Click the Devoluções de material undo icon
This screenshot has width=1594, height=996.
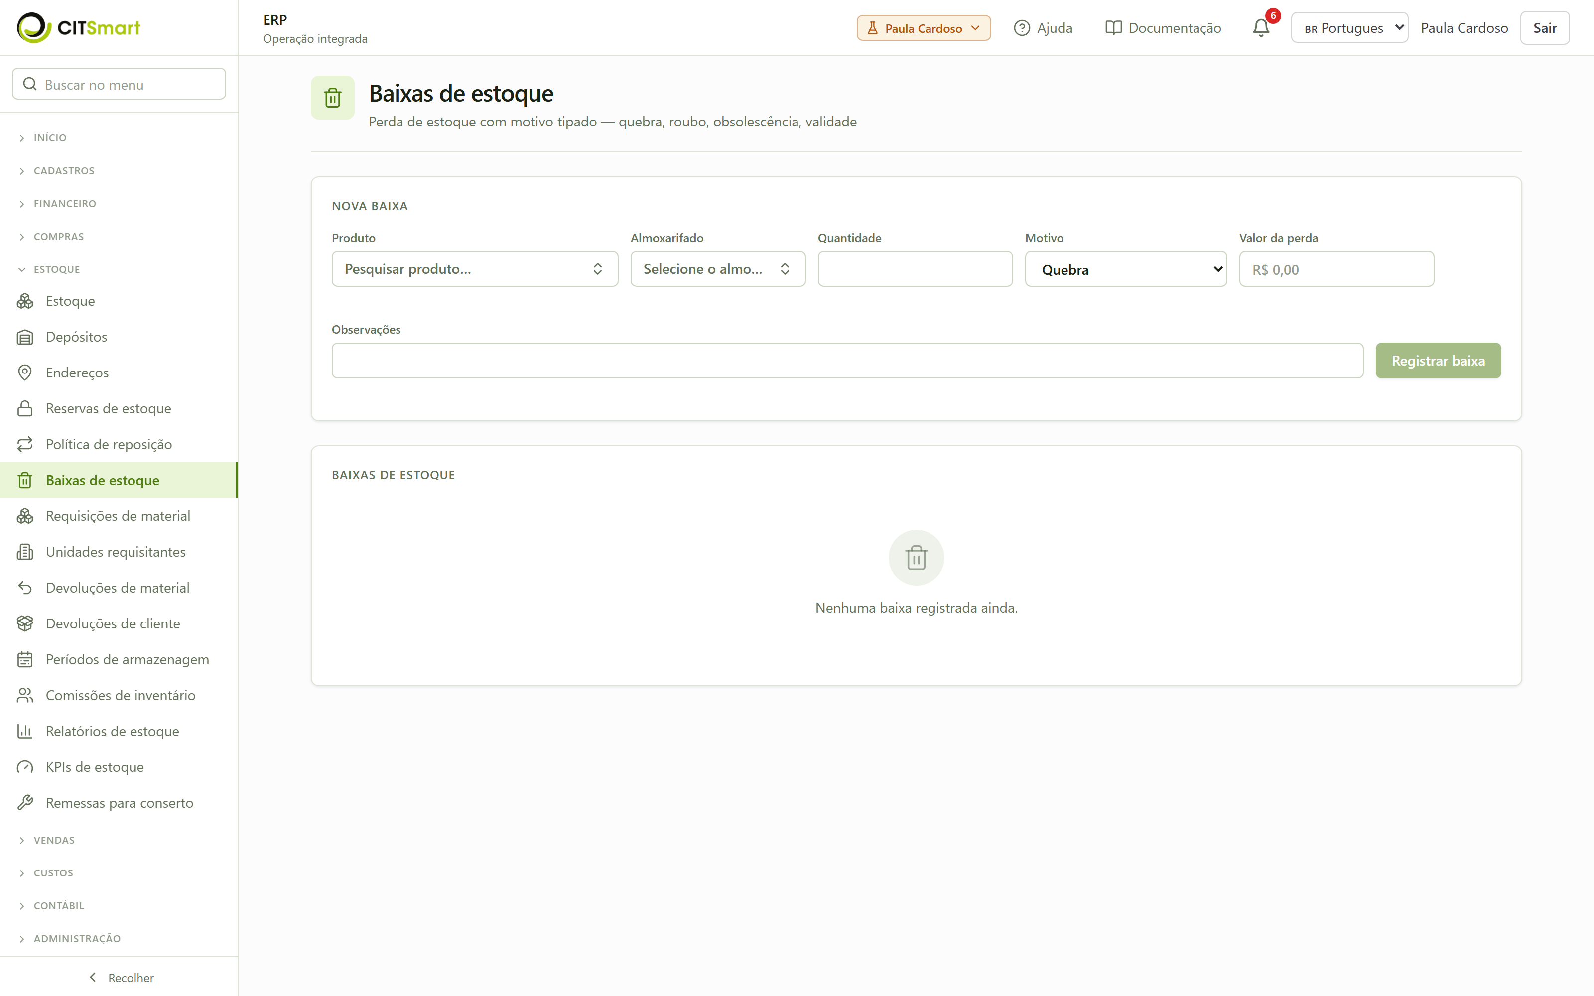pos(25,588)
